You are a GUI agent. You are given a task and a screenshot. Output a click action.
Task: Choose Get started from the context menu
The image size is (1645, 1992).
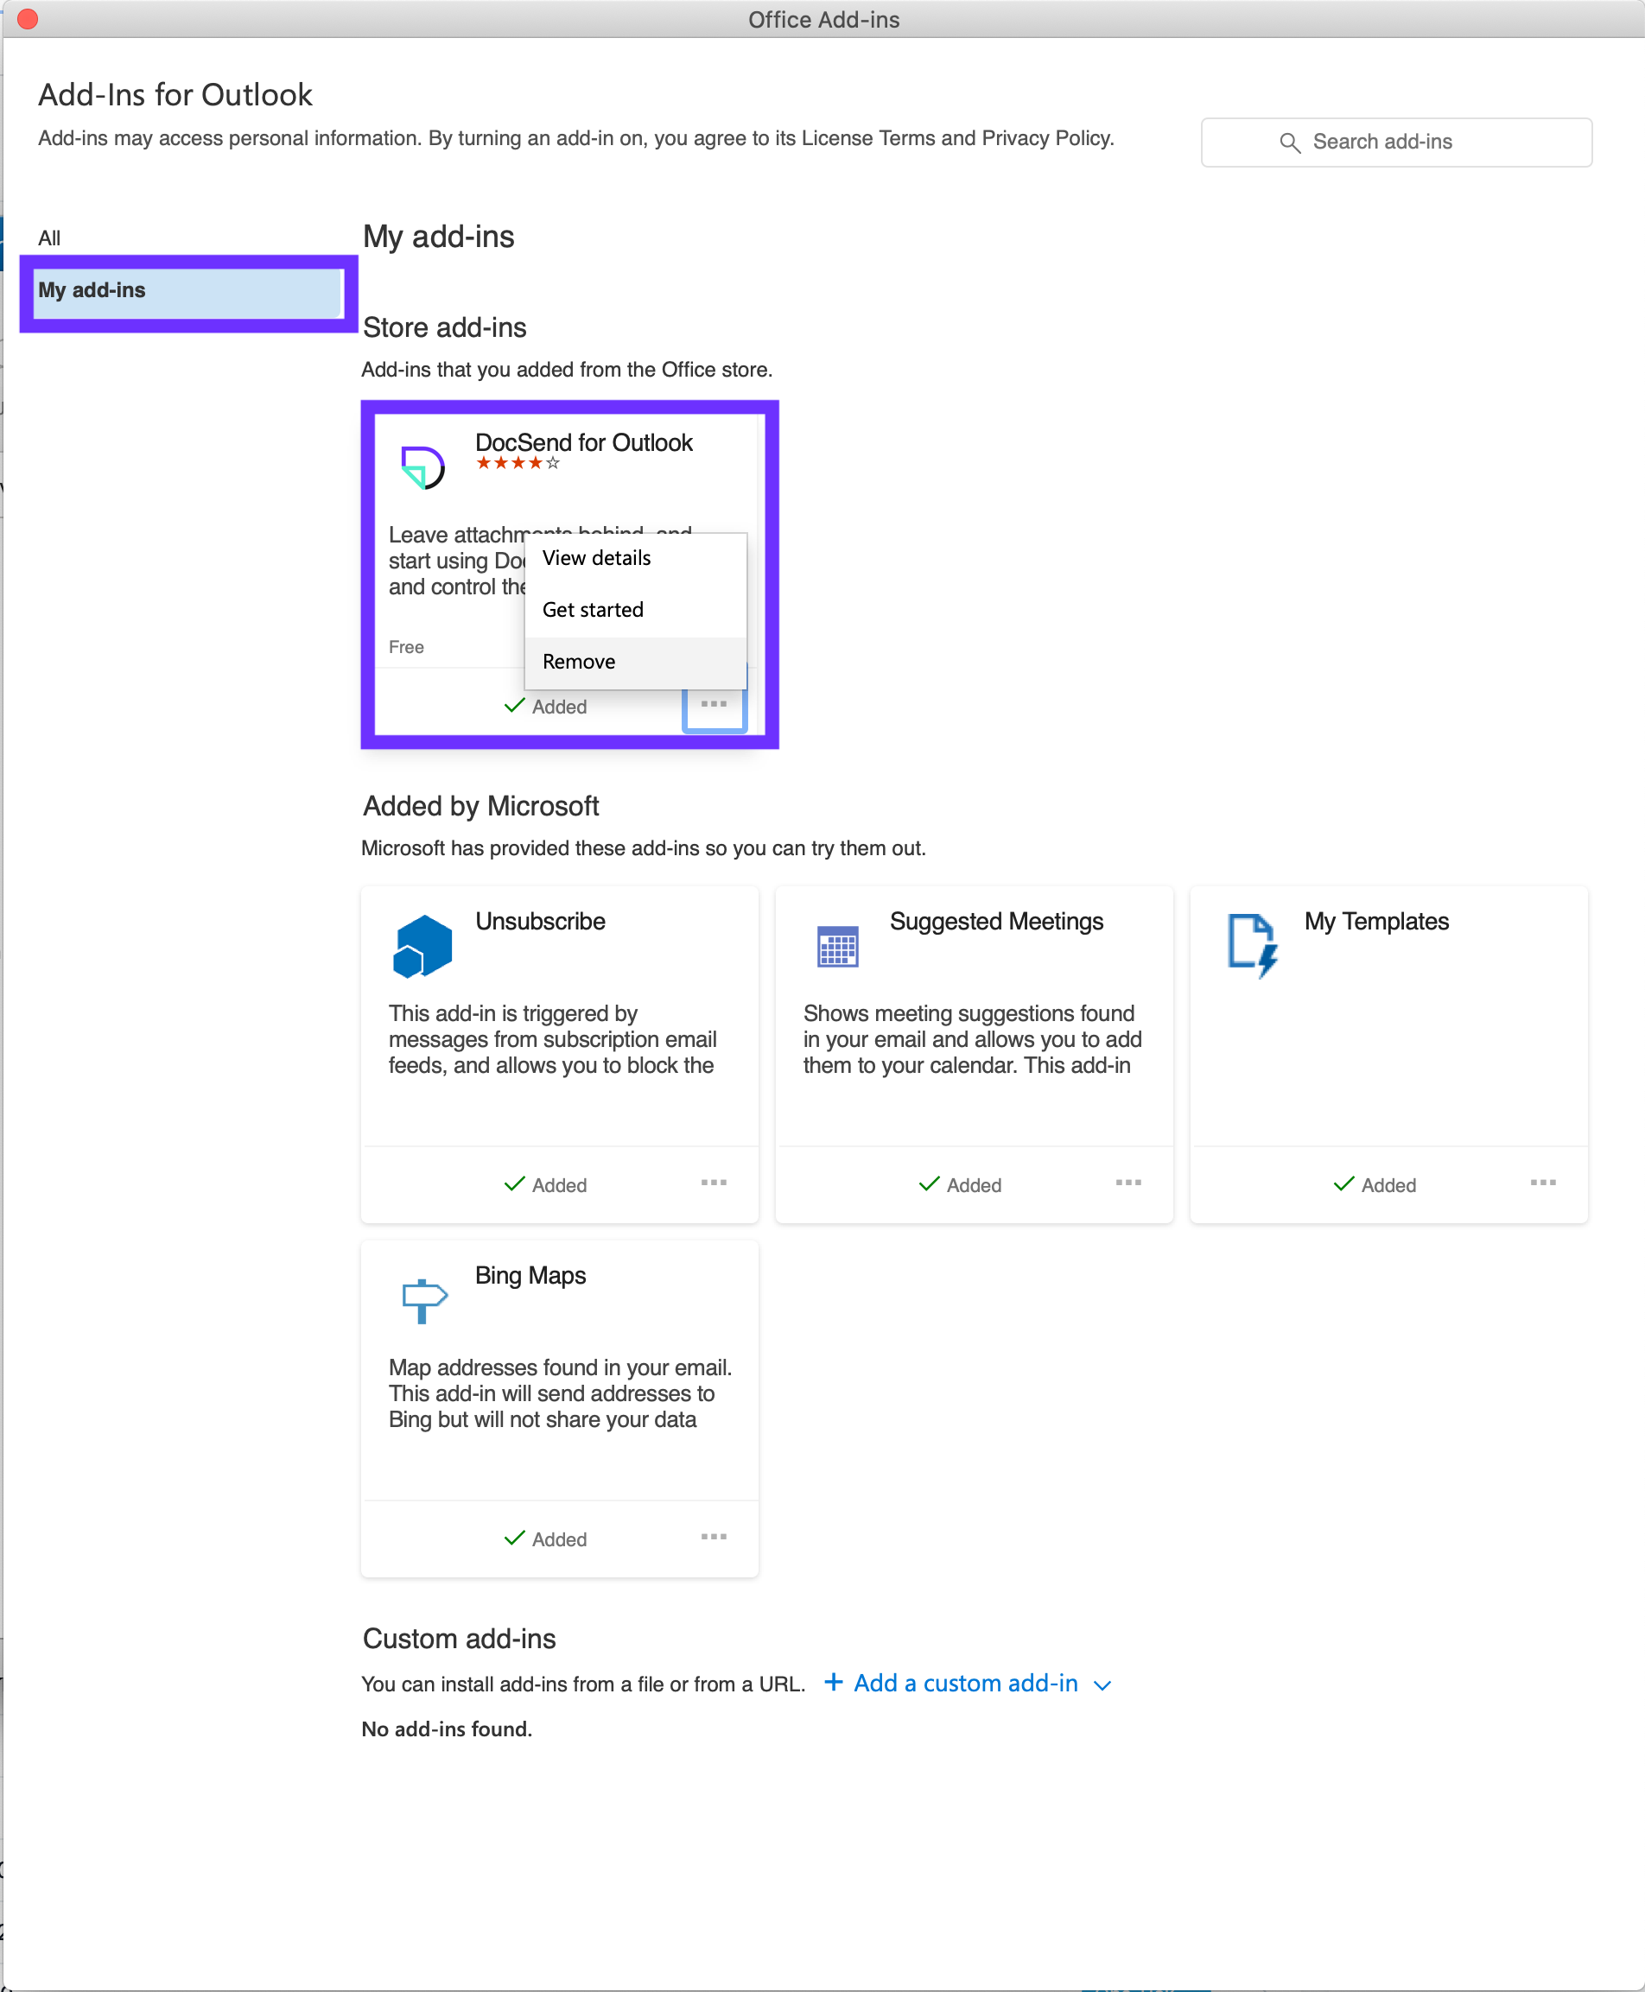point(636,610)
